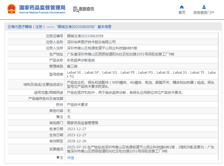224x166 pixels.
Task: Click the 政务服务门户 text link
Action: pos(204,12)
